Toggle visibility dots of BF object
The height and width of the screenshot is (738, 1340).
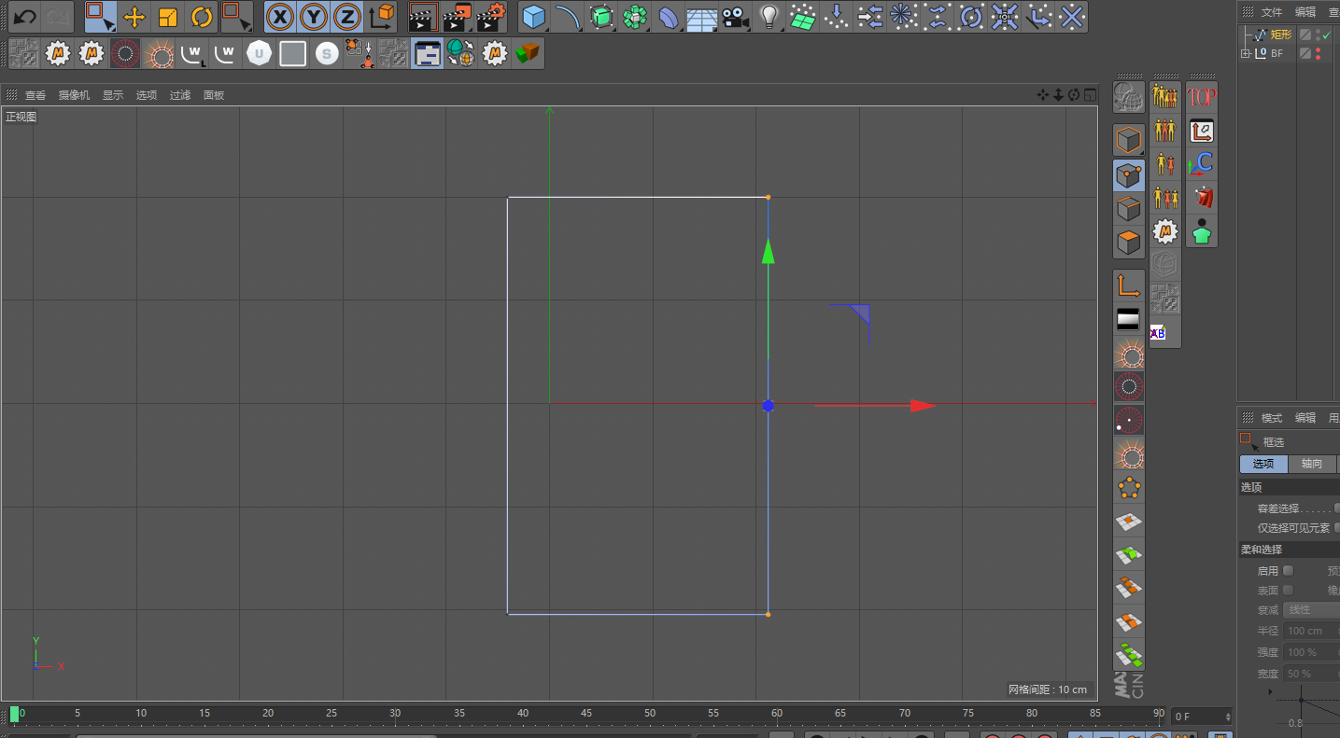[x=1318, y=53]
